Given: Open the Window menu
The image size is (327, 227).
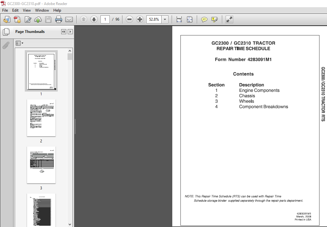Looking at the screenshot, I should (42, 10).
